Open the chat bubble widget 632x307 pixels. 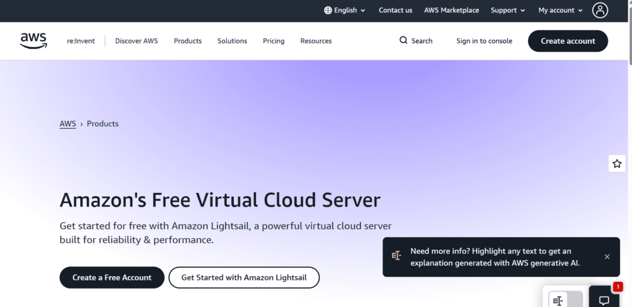click(x=604, y=300)
